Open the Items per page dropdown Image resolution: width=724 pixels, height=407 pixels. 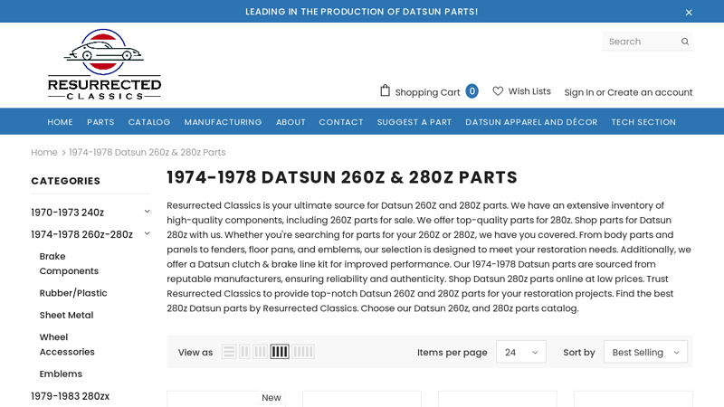pyautogui.click(x=521, y=352)
